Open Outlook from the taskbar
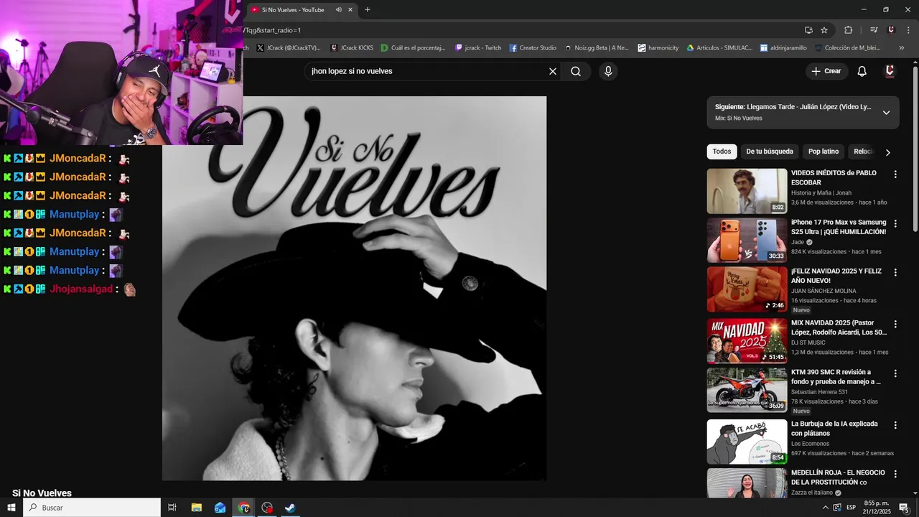Screen dimensions: 919x517 220,508
